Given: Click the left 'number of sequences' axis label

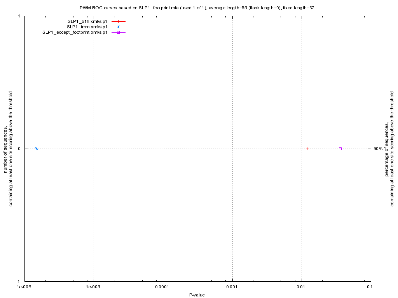Looking at the screenshot, I should (9, 149).
